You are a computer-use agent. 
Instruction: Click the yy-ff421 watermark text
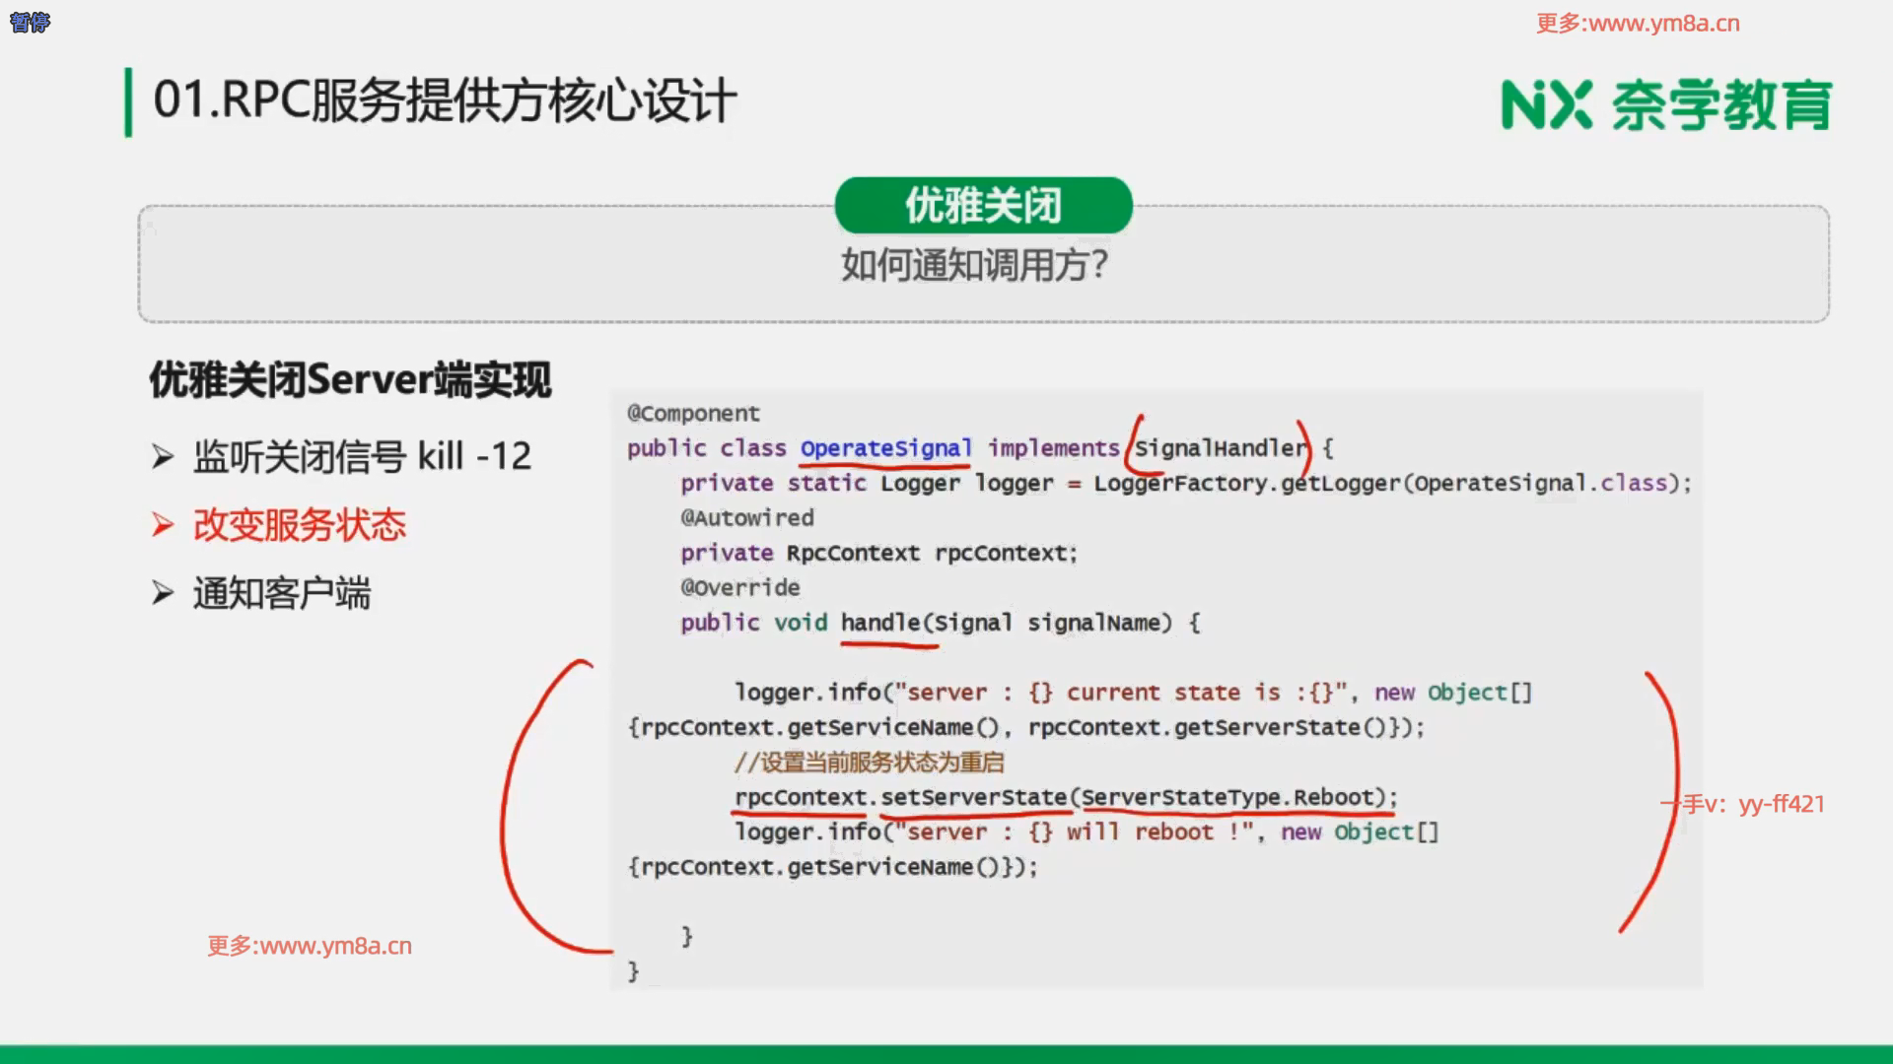(x=1781, y=804)
